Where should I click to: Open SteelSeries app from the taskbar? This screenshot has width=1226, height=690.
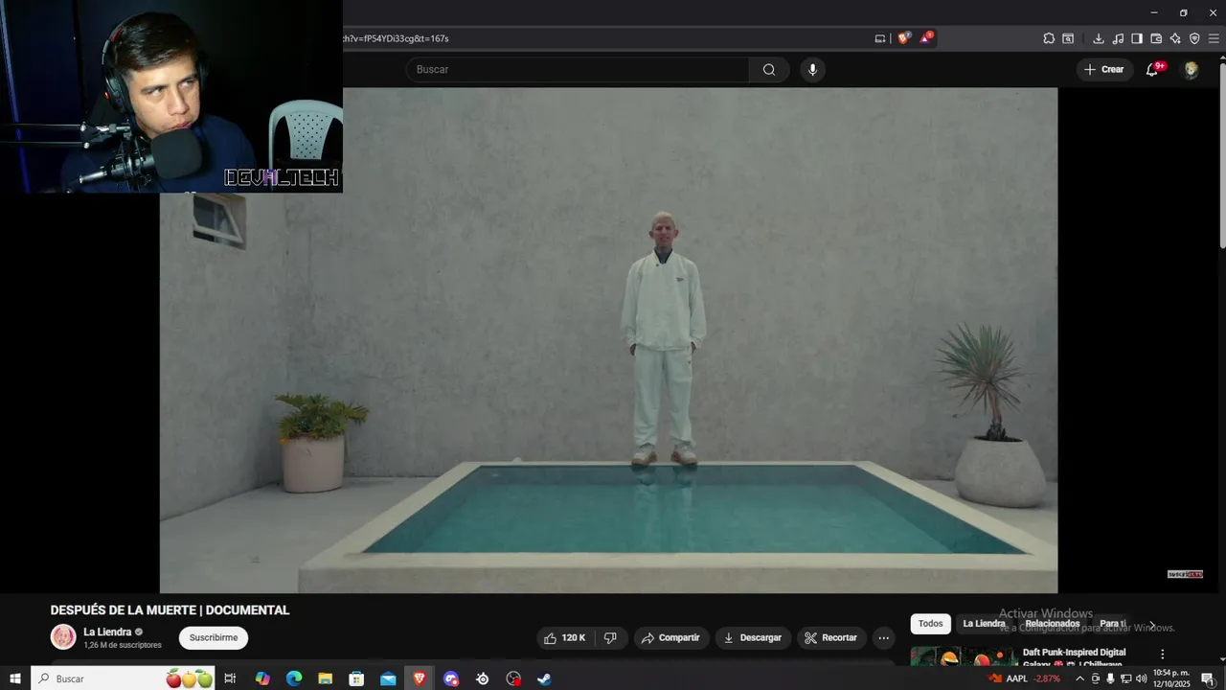pos(482,678)
